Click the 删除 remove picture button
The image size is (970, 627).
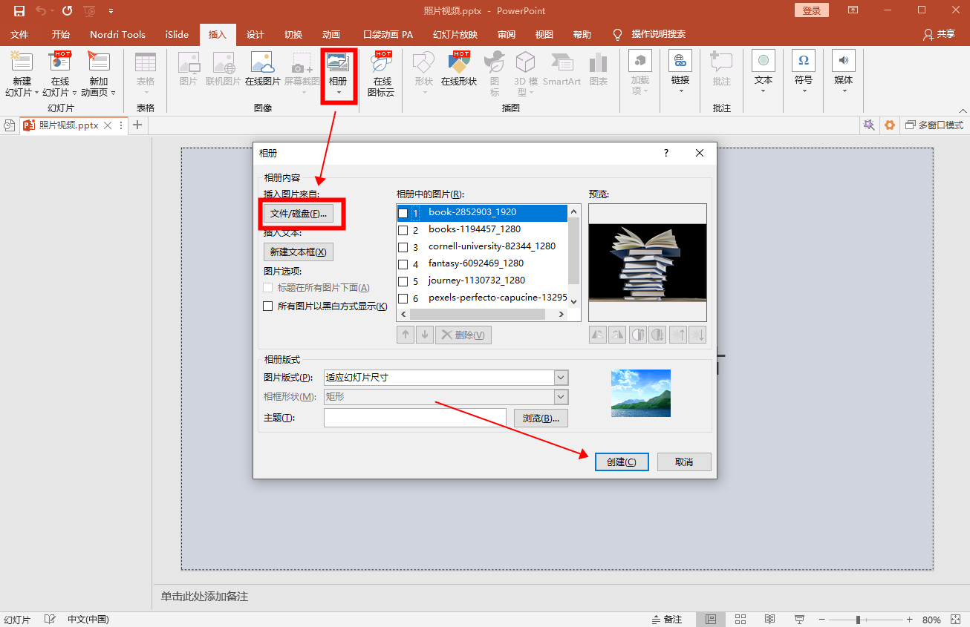[463, 335]
